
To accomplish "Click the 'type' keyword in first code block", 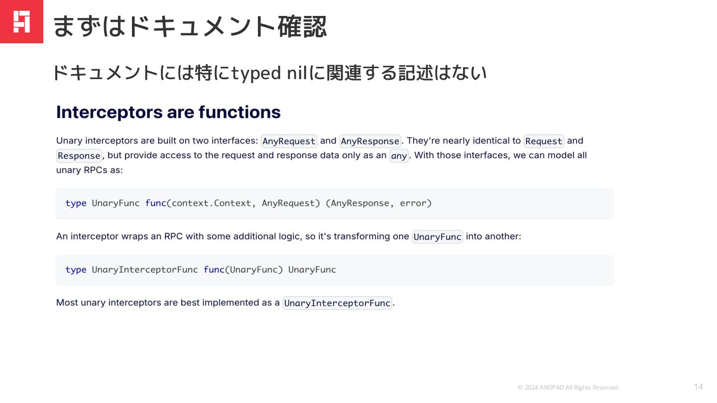I will [x=76, y=203].
